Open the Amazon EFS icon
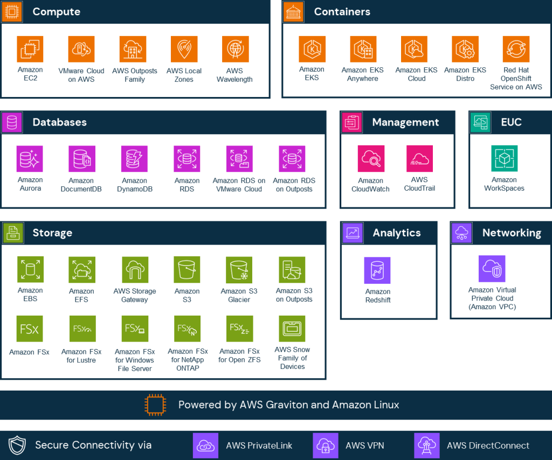552x460 pixels. point(82,269)
